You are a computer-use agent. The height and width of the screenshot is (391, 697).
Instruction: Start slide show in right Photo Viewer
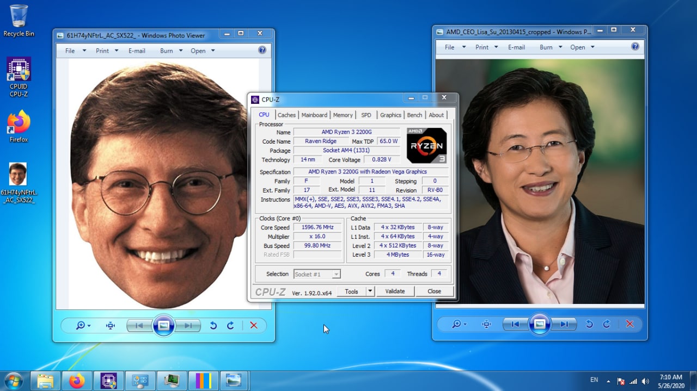(x=540, y=324)
